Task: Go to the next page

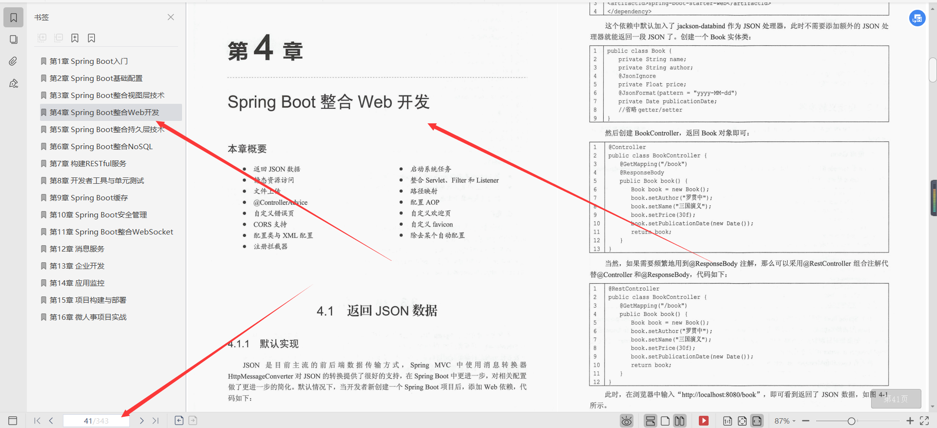Action: (x=142, y=421)
